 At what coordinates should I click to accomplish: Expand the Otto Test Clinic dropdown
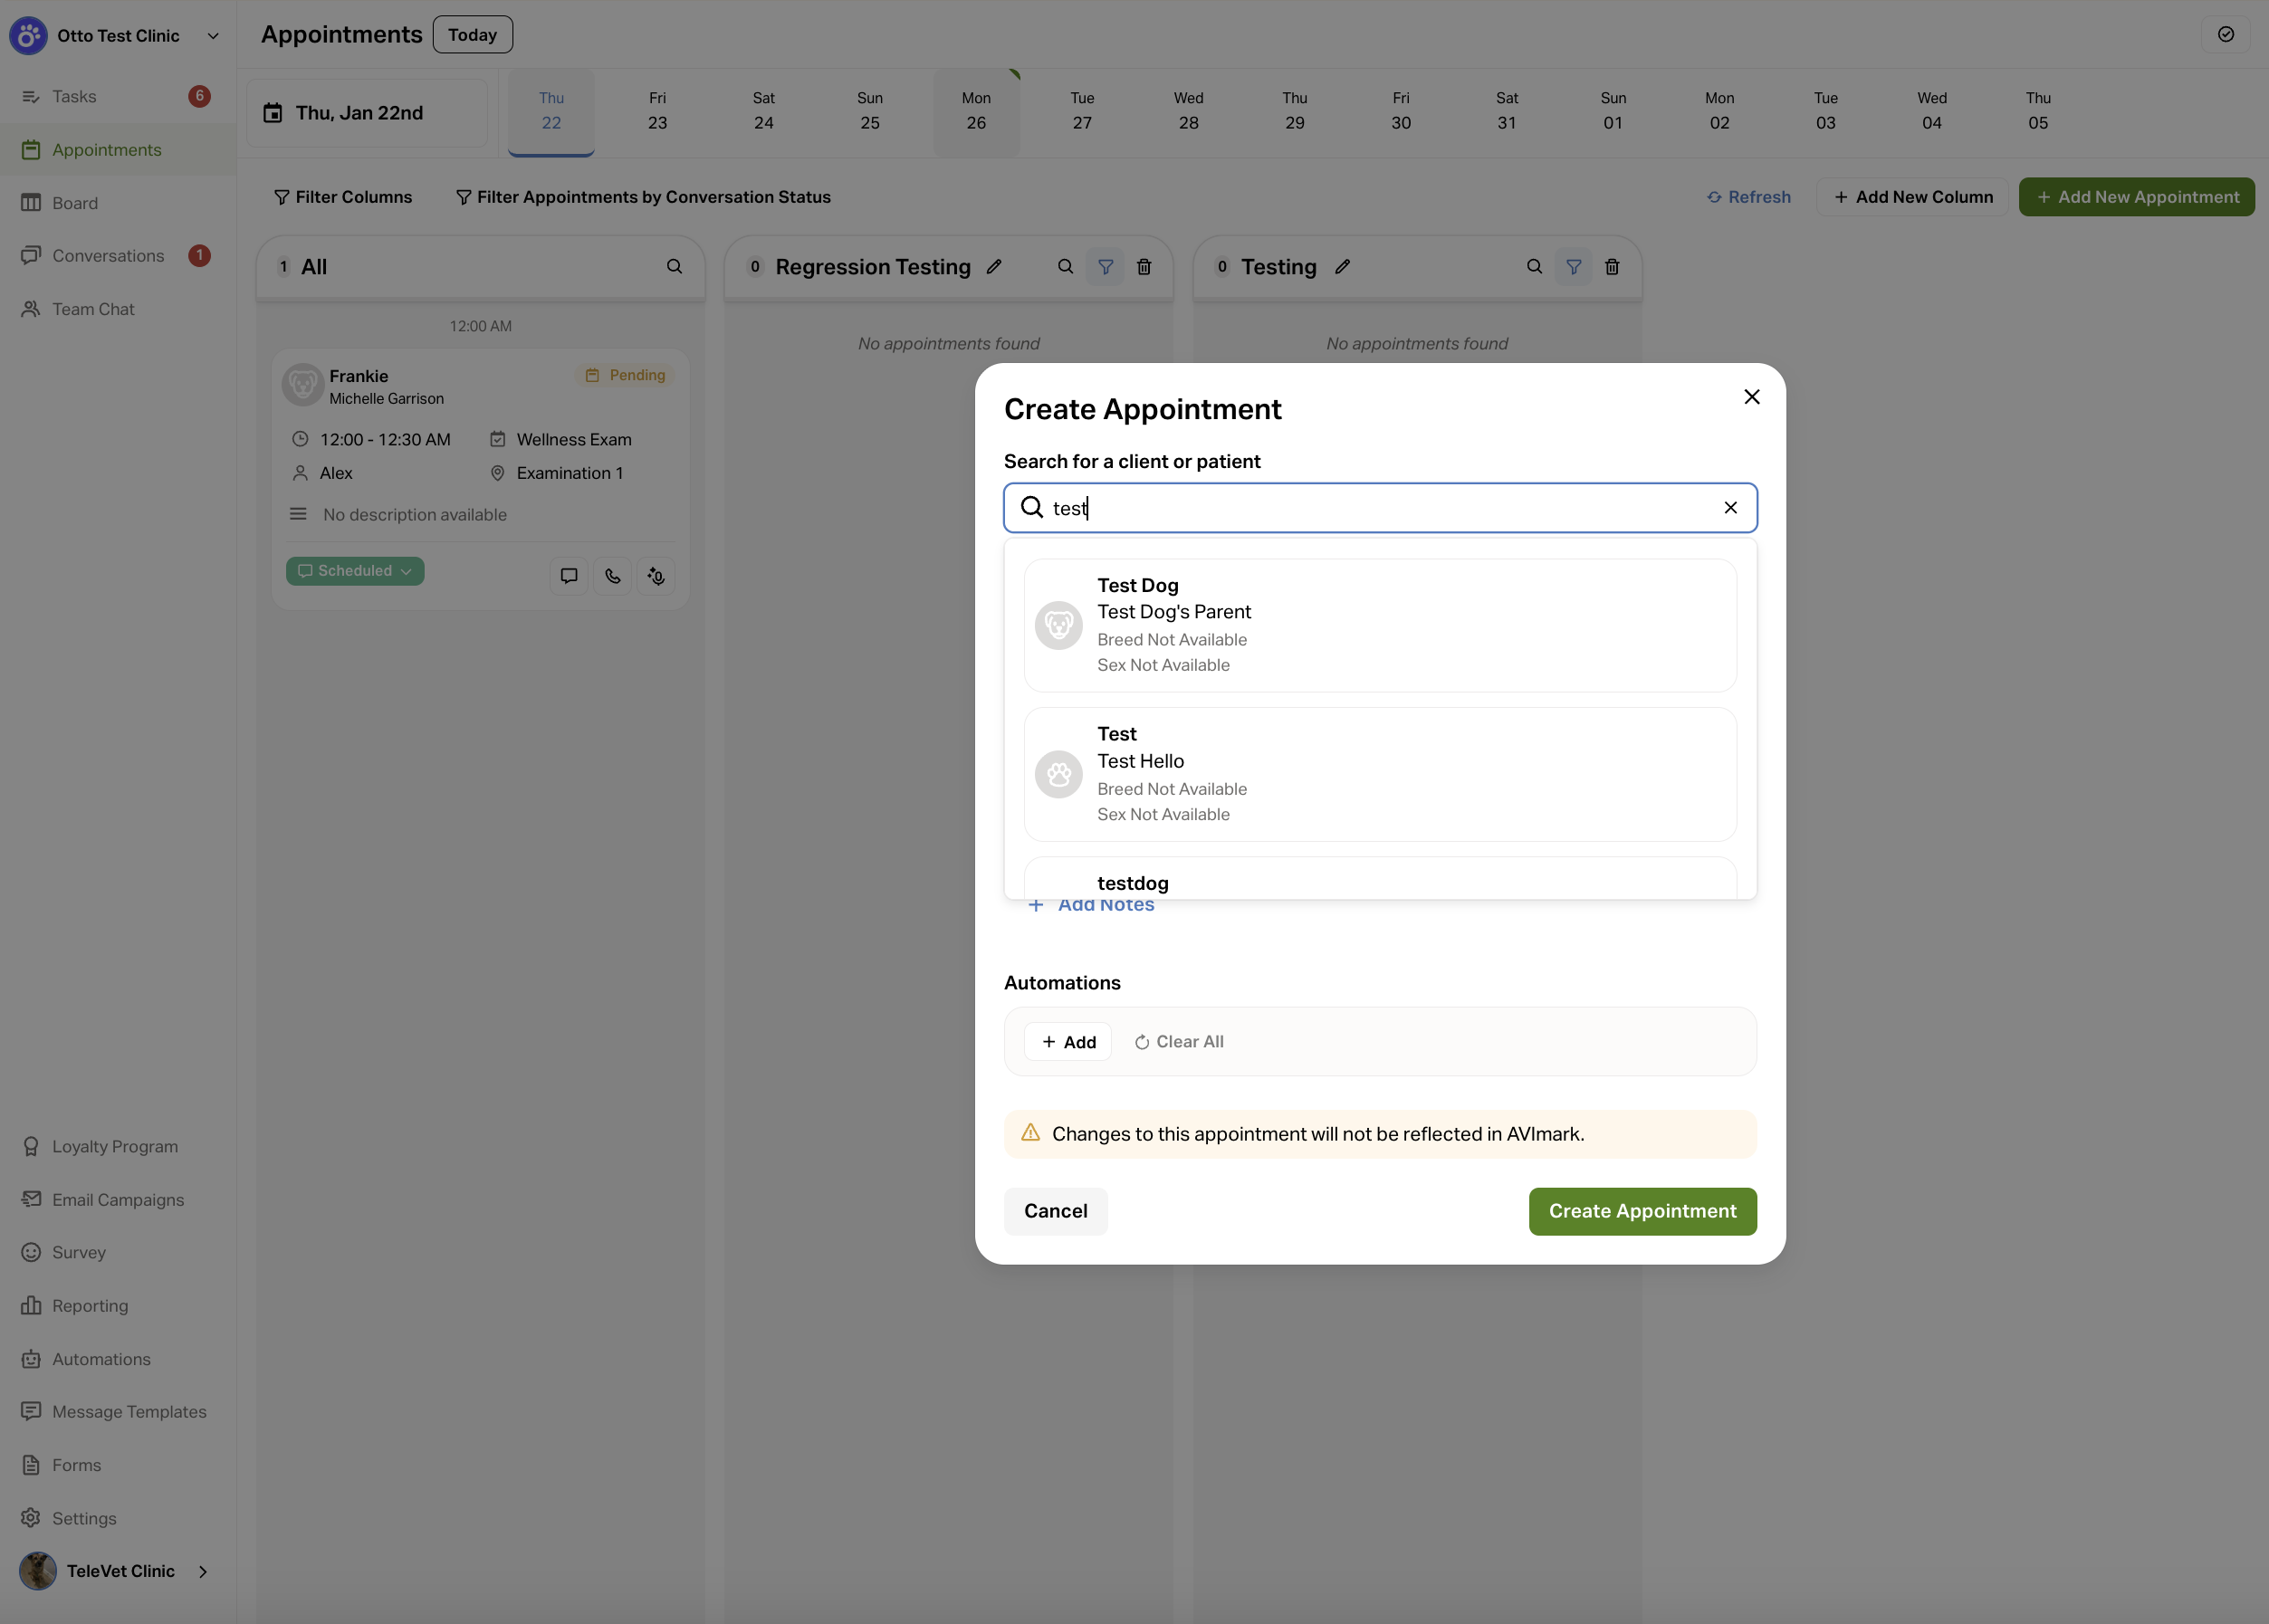(x=213, y=36)
